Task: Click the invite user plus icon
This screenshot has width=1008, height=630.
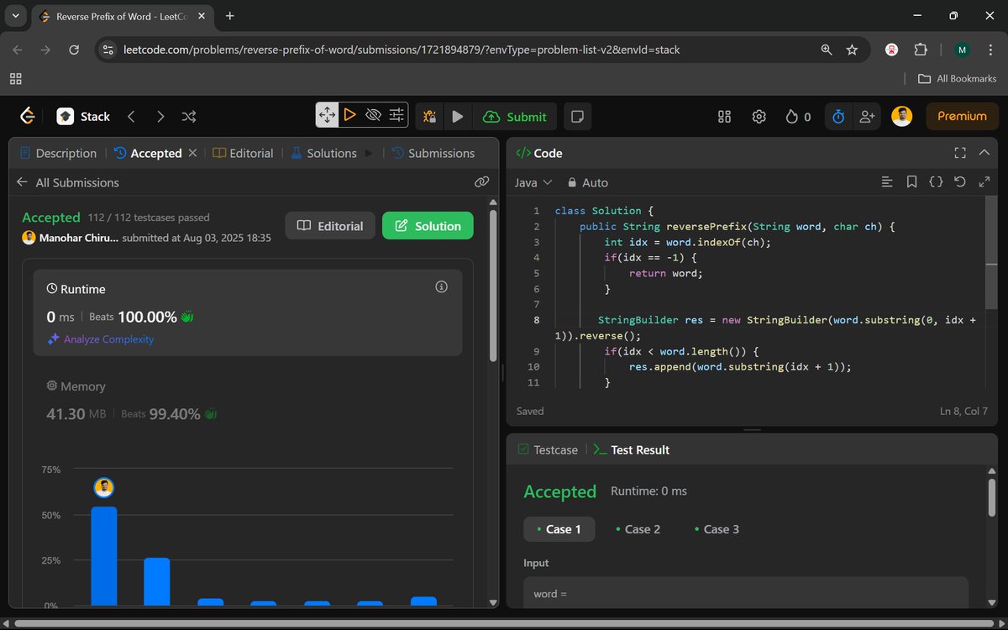Action: point(866,117)
